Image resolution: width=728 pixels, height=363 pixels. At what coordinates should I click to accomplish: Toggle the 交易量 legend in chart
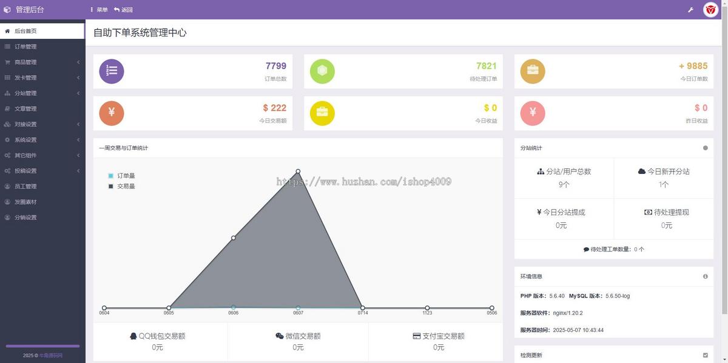[x=121, y=186]
